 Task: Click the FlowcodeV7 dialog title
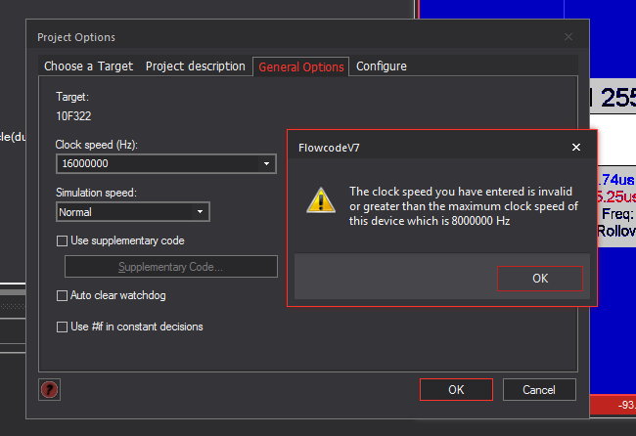(x=329, y=148)
